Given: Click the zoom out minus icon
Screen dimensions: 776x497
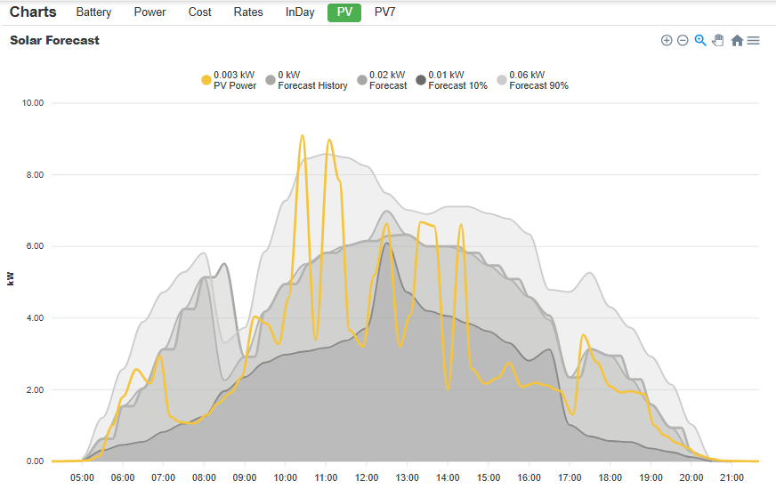Looking at the screenshot, I should (683, 41).
